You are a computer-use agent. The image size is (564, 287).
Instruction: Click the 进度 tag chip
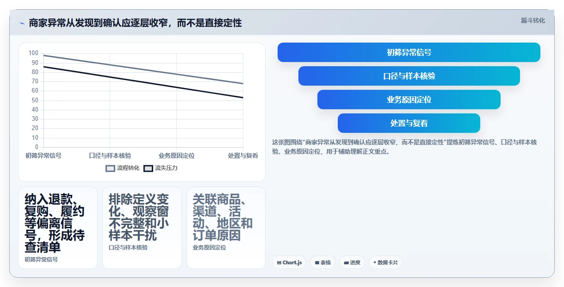(x=352, y=262)
